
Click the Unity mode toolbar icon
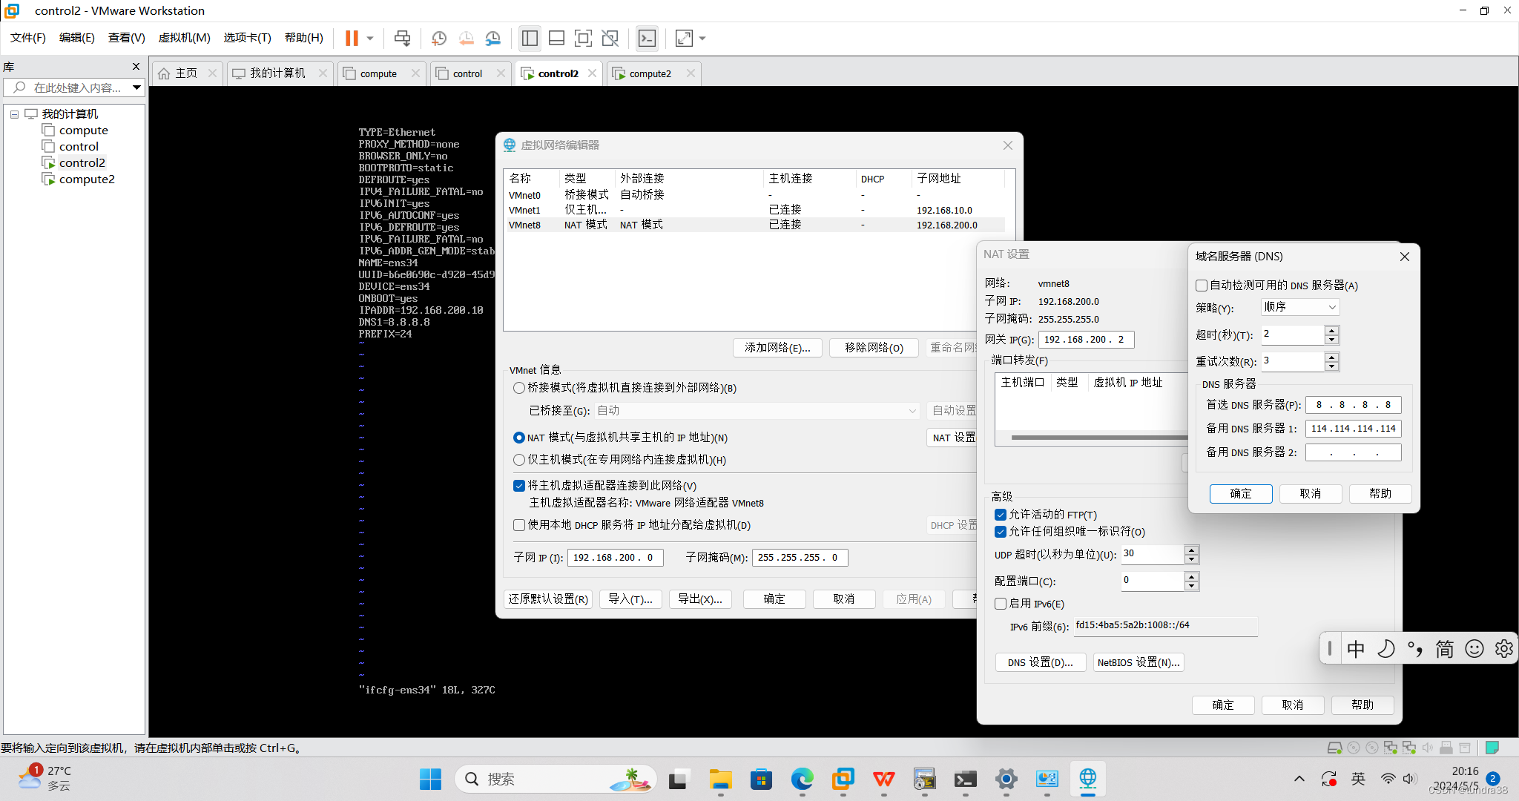pyautogui.click(x=610, y=38)
